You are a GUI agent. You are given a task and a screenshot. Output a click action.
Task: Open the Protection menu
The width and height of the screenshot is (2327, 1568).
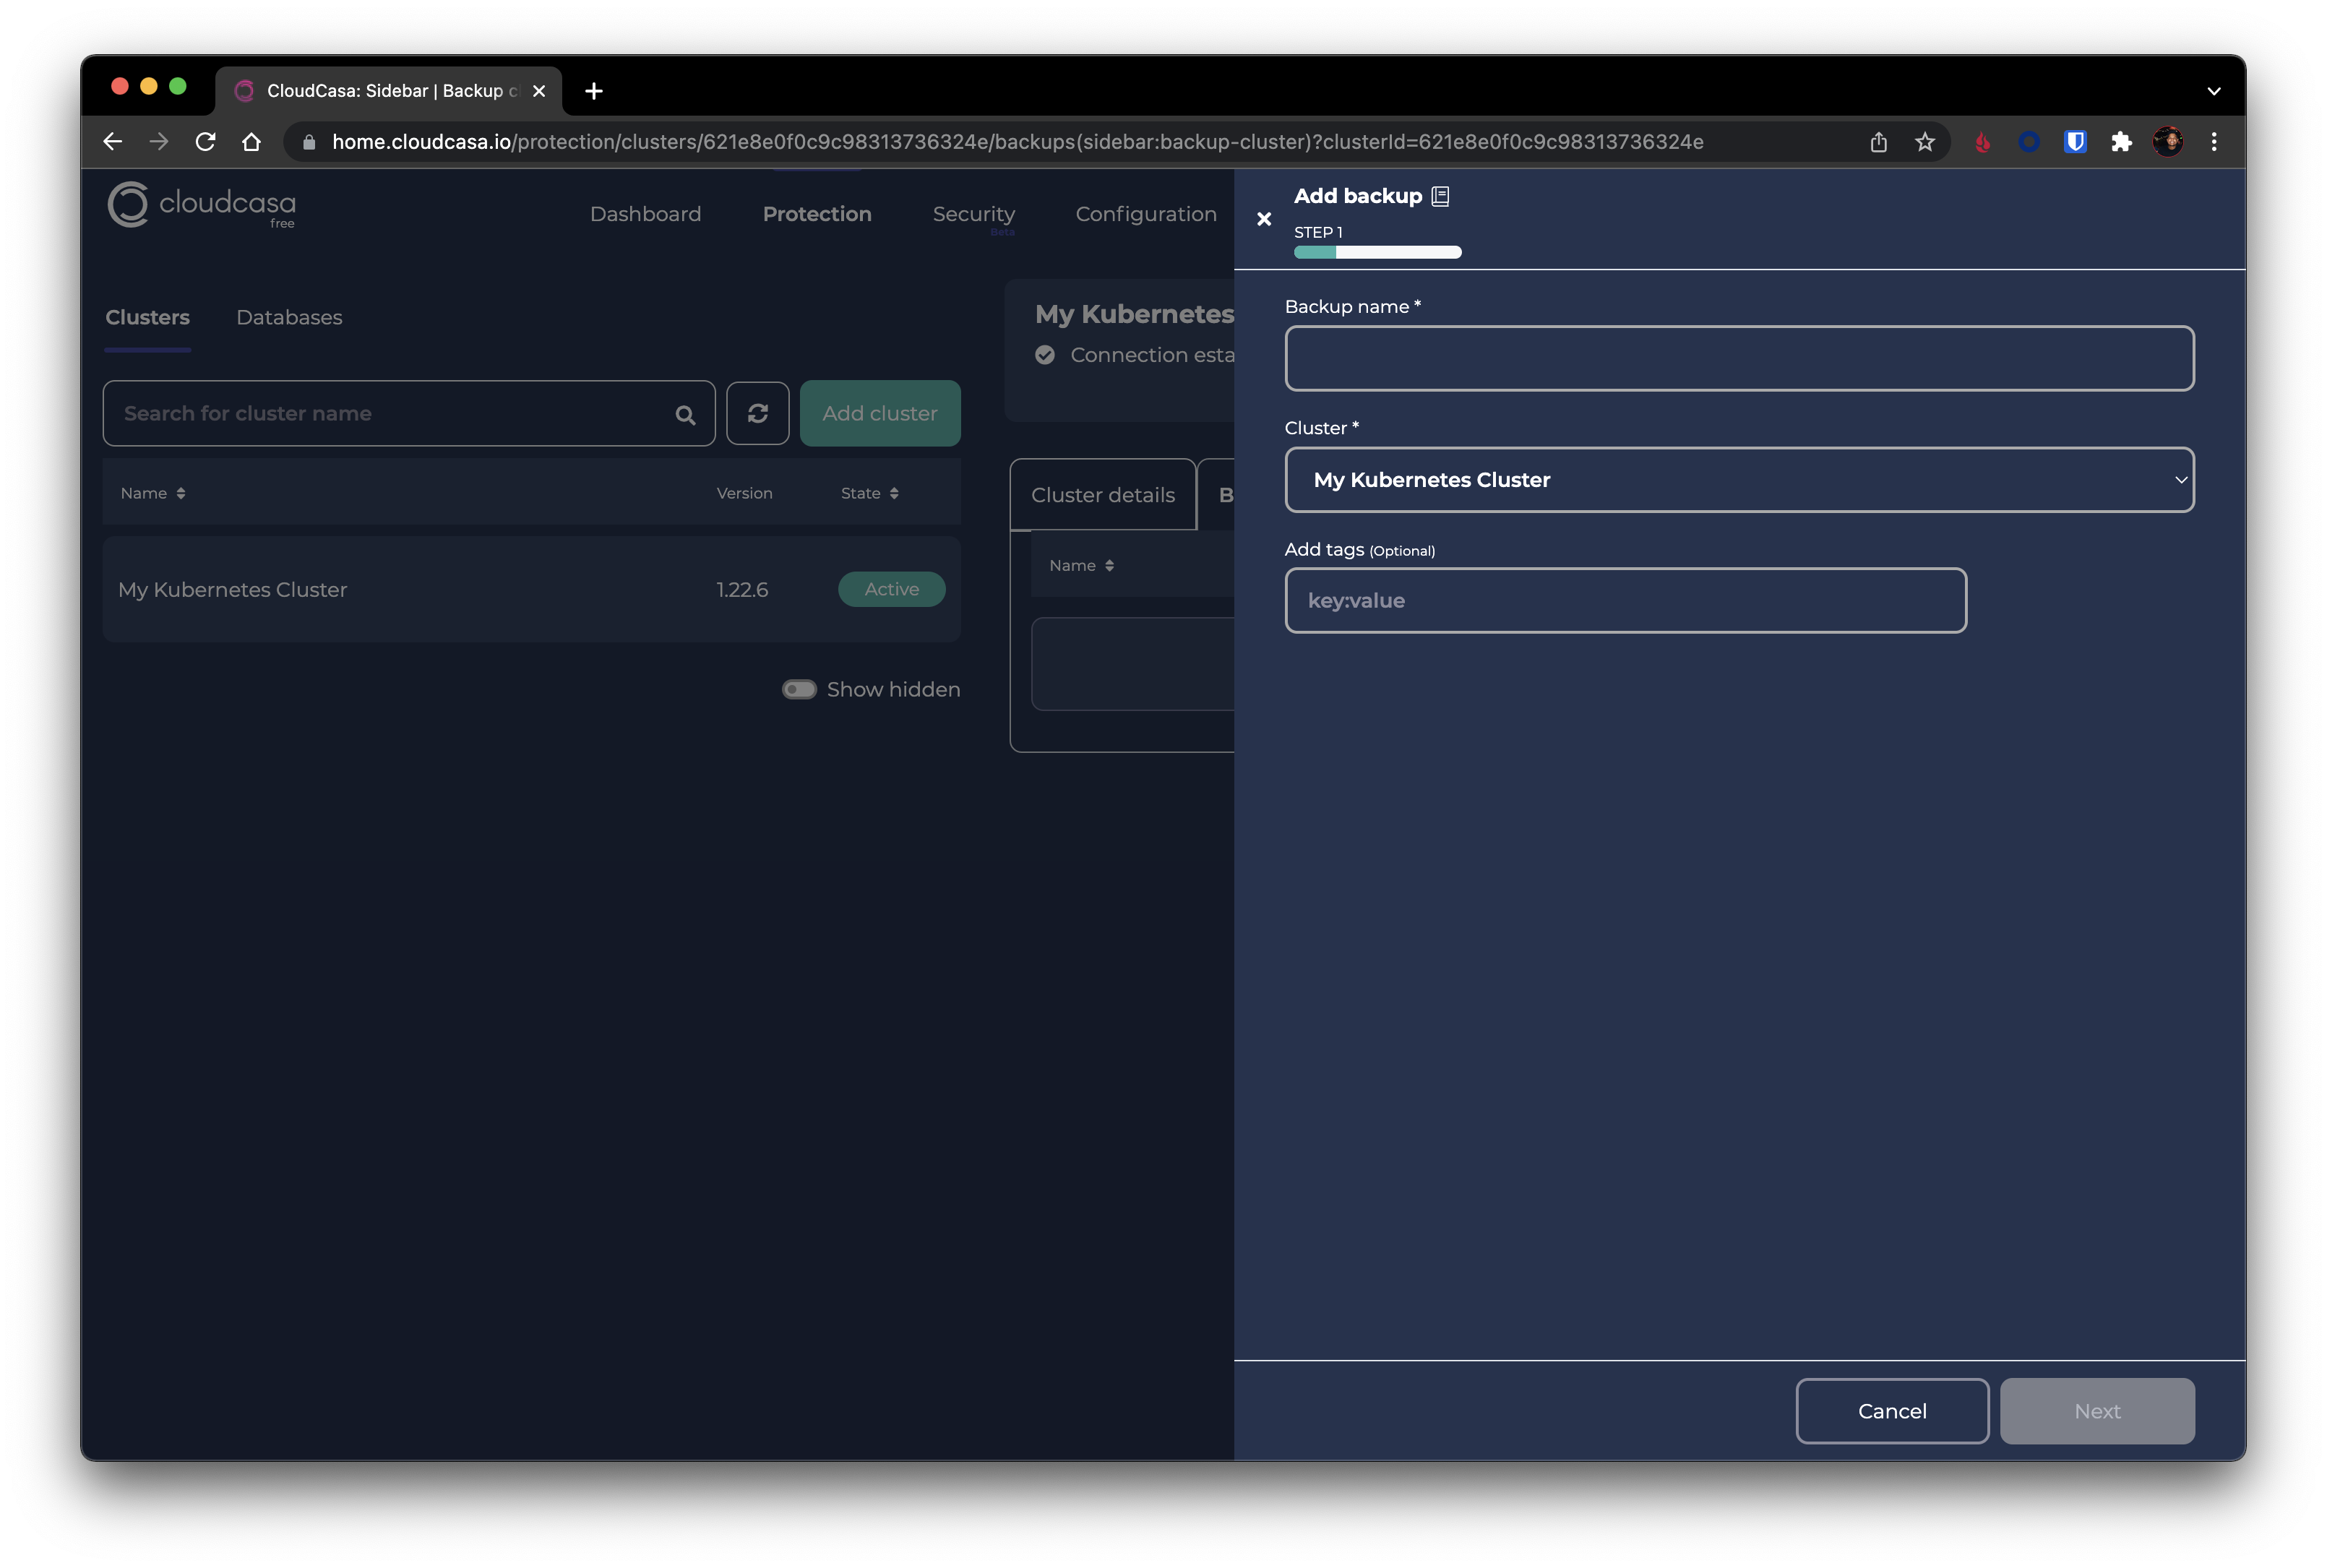[x=816, y=214]
